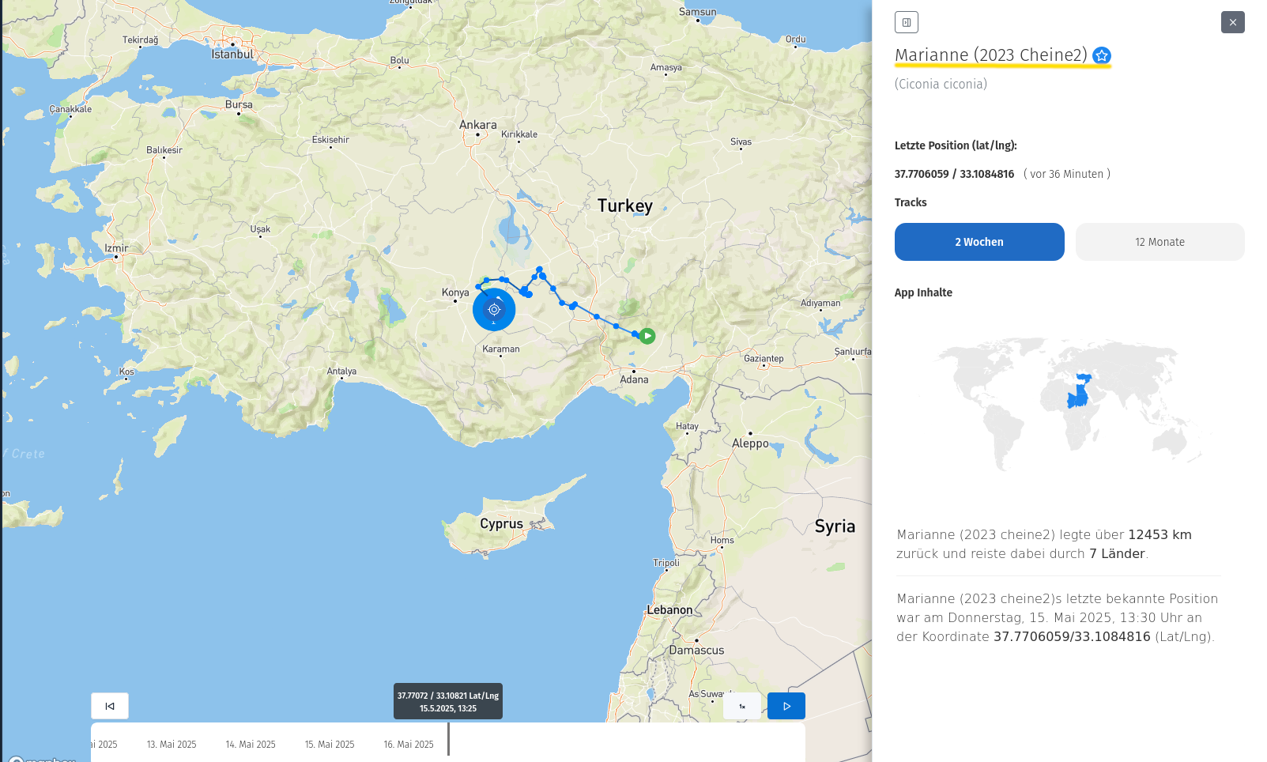Click 16. Mai 2025 timeline date
1267x762 pixels.
(409, 745)
